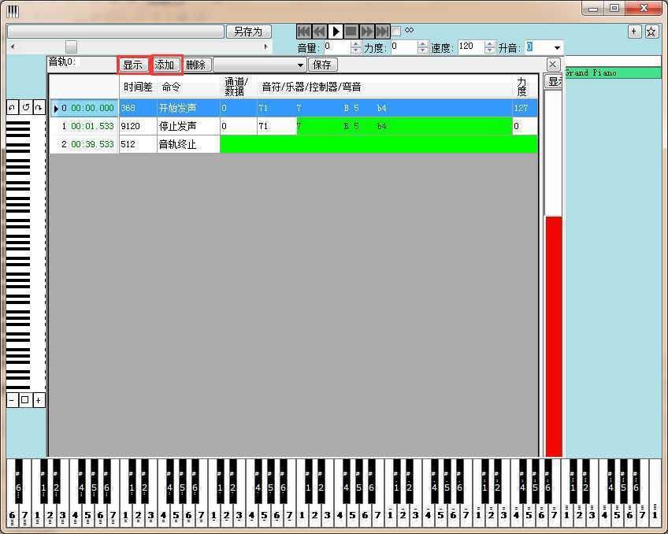The height and width of the screenshot is (534, 668).
Task: Click the 512 time difference cell
Action: (138, 144)
